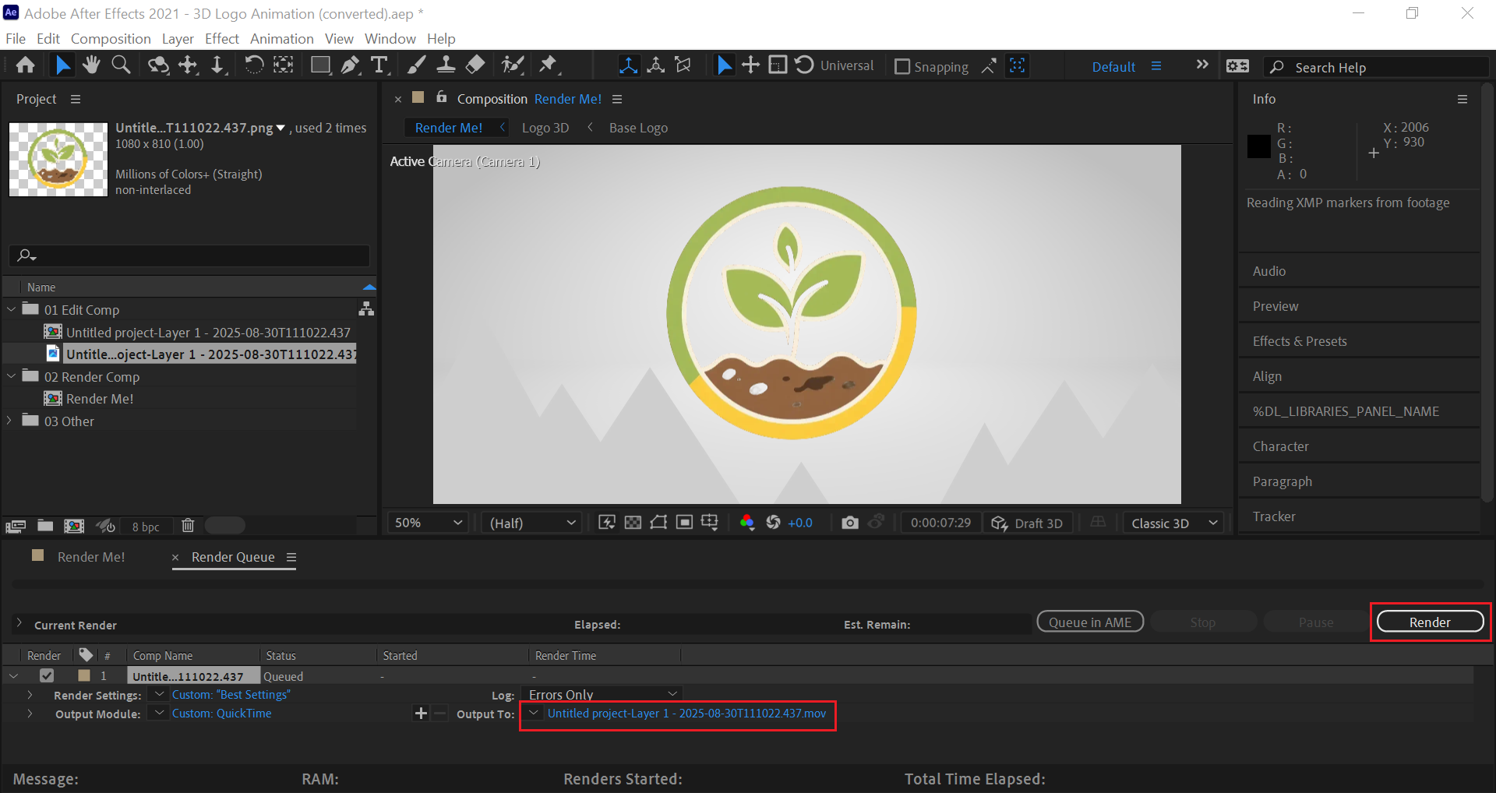
Task: Open the Composition menu
Action: click(x=111, y=39)
